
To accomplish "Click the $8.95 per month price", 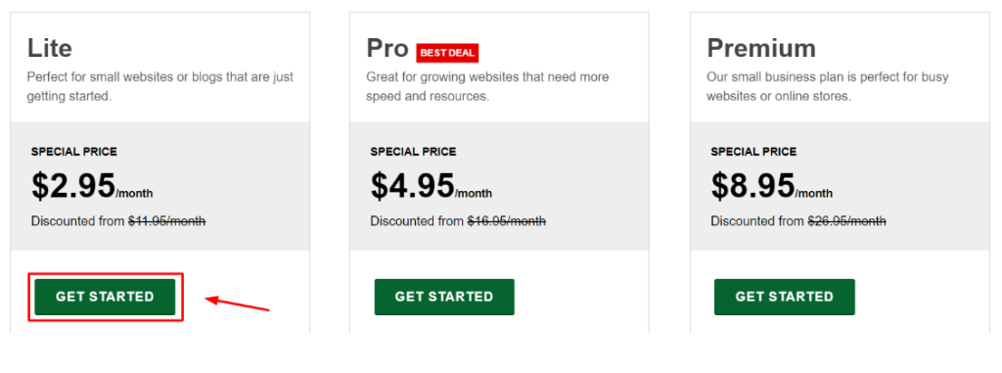I will 772,186.
